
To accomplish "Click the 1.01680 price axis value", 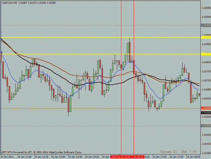I will click(x=206, y=90).
